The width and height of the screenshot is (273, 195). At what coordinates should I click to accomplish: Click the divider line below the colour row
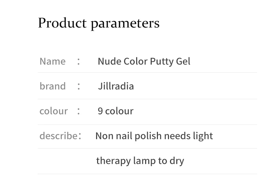tap(147, 125)
